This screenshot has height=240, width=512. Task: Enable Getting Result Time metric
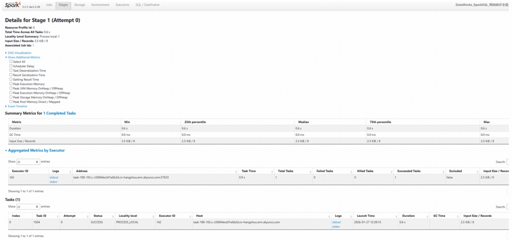pyautogui.click(x=11, y=80)
